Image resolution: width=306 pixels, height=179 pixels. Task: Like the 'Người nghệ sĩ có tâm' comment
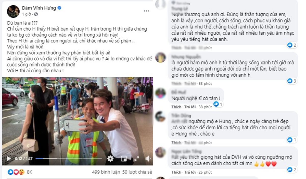click(176, 107)
